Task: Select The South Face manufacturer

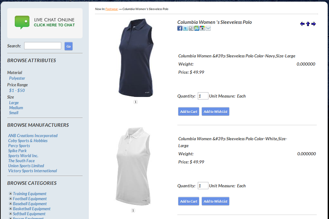Action: tap(21, 161)
